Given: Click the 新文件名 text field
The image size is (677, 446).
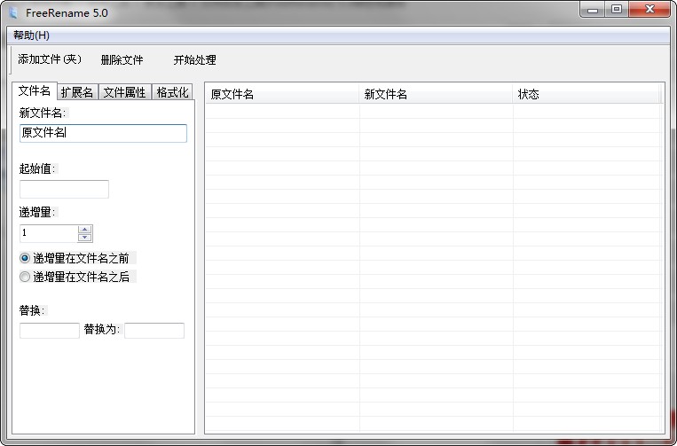Looking at the screenshot, I should [103, 133].
